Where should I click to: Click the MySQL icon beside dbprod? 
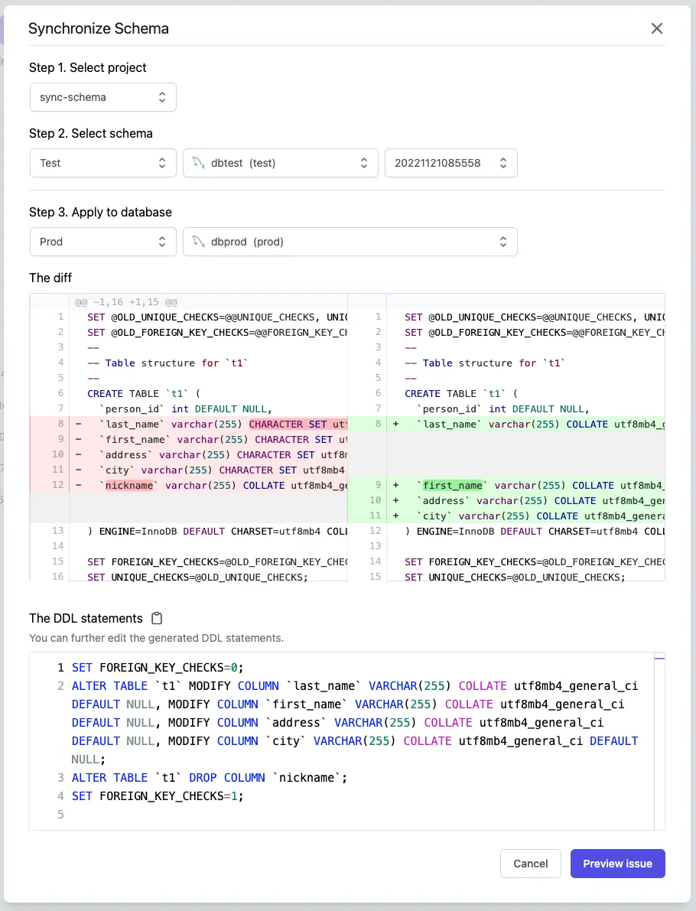click(x=199, y=242)
